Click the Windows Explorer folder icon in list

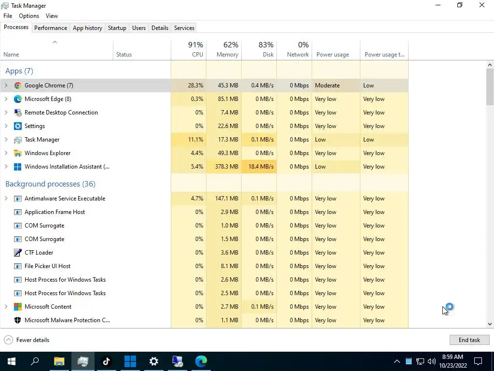tap(18, 153)
